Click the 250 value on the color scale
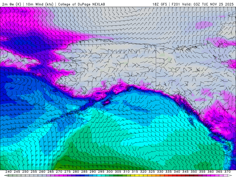Viewport: 236px width, 177px height. click(x=25, y=172)
